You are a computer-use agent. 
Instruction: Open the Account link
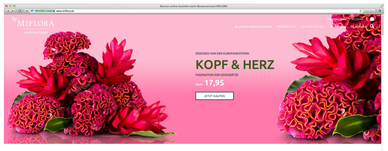tap(357, 19)
